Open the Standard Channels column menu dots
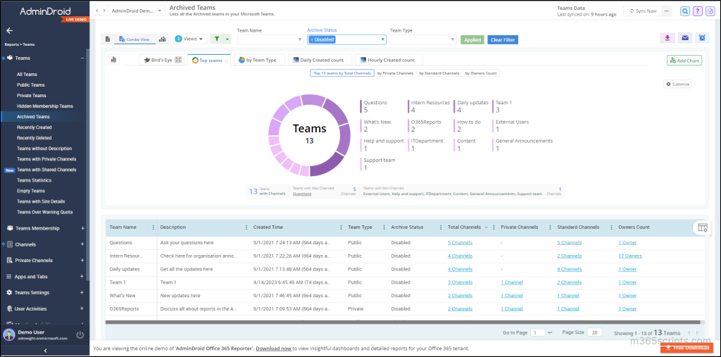This screenshot has height=357, width=721. [x=612, y=227]
